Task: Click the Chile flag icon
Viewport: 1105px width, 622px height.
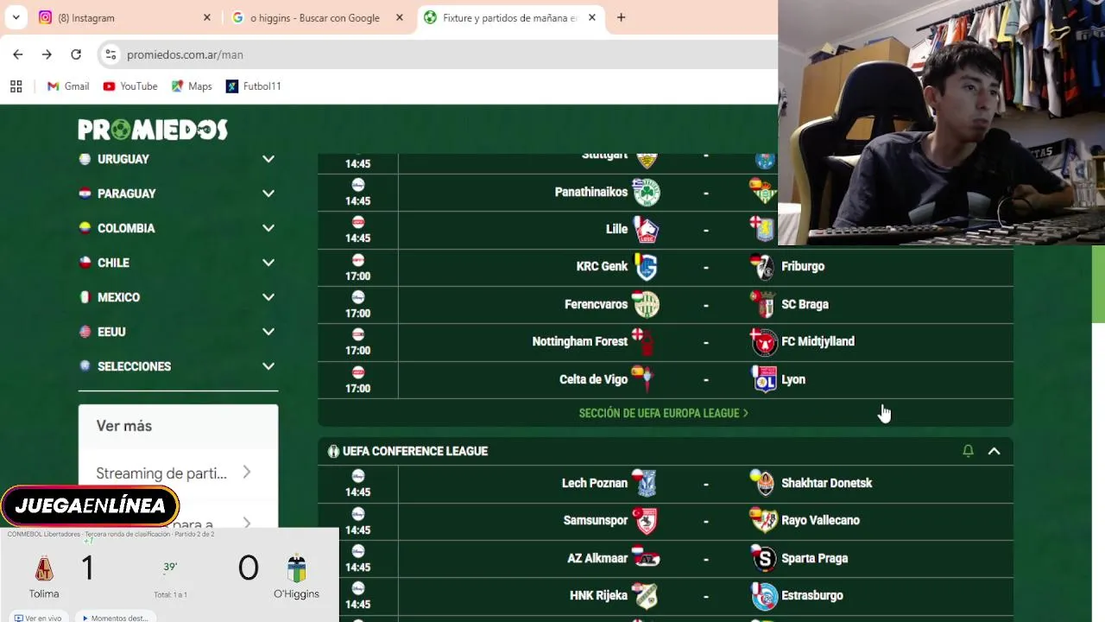Action: pyautogui.click(x=85, y=263)
